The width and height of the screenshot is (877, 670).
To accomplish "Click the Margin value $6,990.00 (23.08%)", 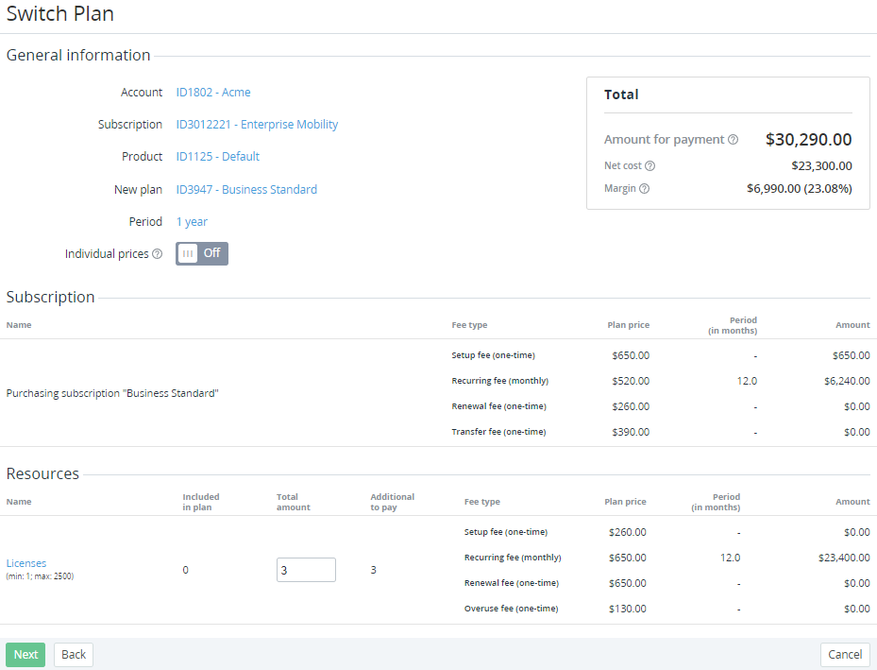I will tap(799, 189).
